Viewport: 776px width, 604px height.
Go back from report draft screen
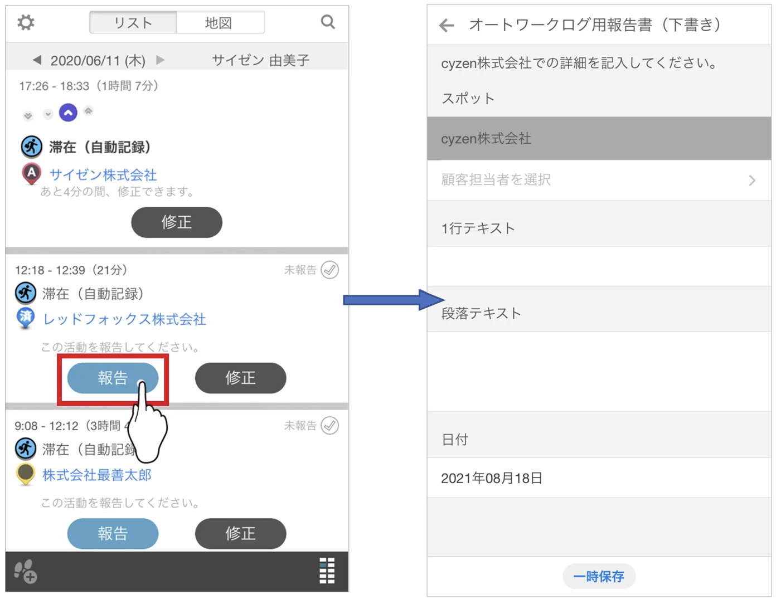(447, 25)
